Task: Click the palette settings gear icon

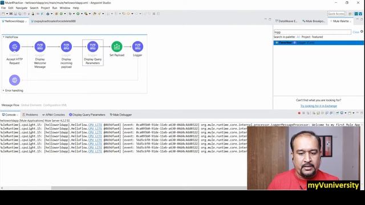Action: (x=362, y=31)
